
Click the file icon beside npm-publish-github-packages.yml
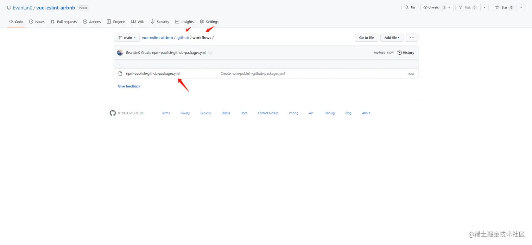coord(120,73)
